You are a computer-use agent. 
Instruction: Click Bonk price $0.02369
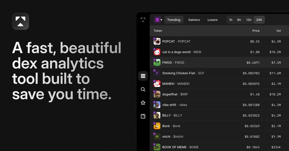(x=252, y=126)
